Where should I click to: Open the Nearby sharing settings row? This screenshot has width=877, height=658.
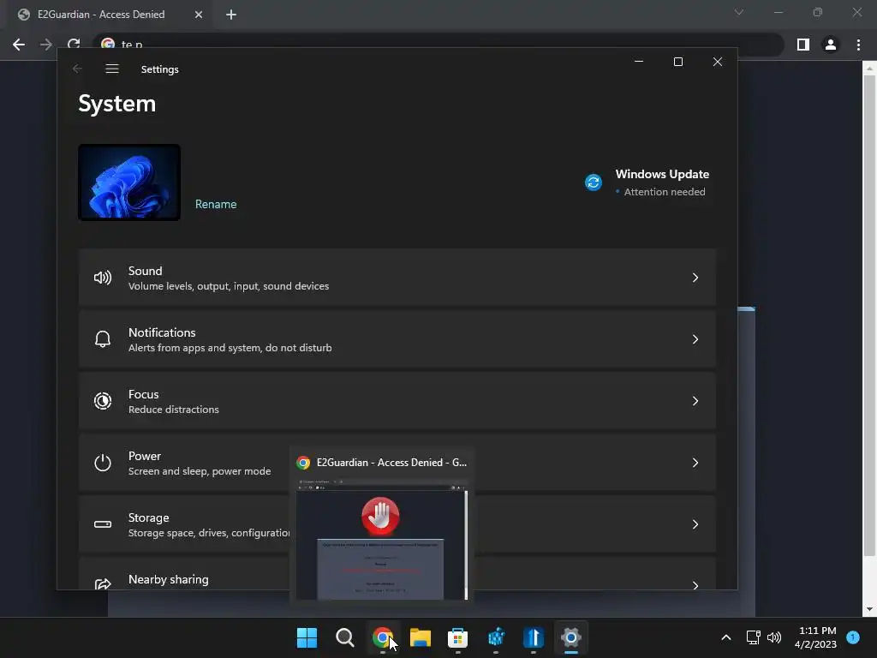[x=397, y=573]
